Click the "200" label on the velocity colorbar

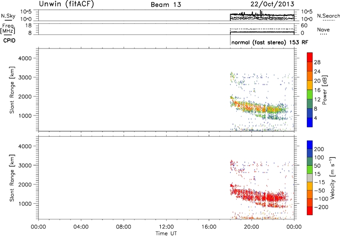coord(319,149)
